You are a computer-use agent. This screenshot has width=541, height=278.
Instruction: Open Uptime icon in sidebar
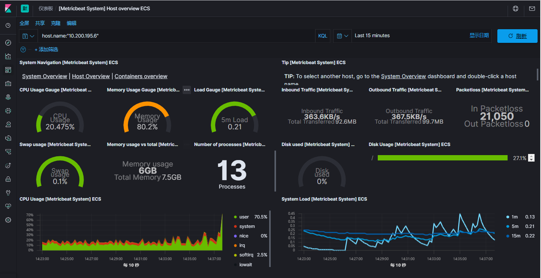[x=8, y=165]
